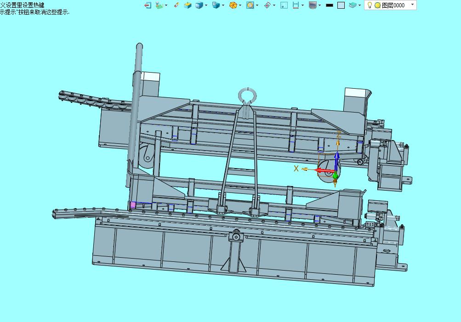Toggle the light bulb layer visibility
This screenshot has width=461, height=322.
pyautogui.click(x=370, y=5)
